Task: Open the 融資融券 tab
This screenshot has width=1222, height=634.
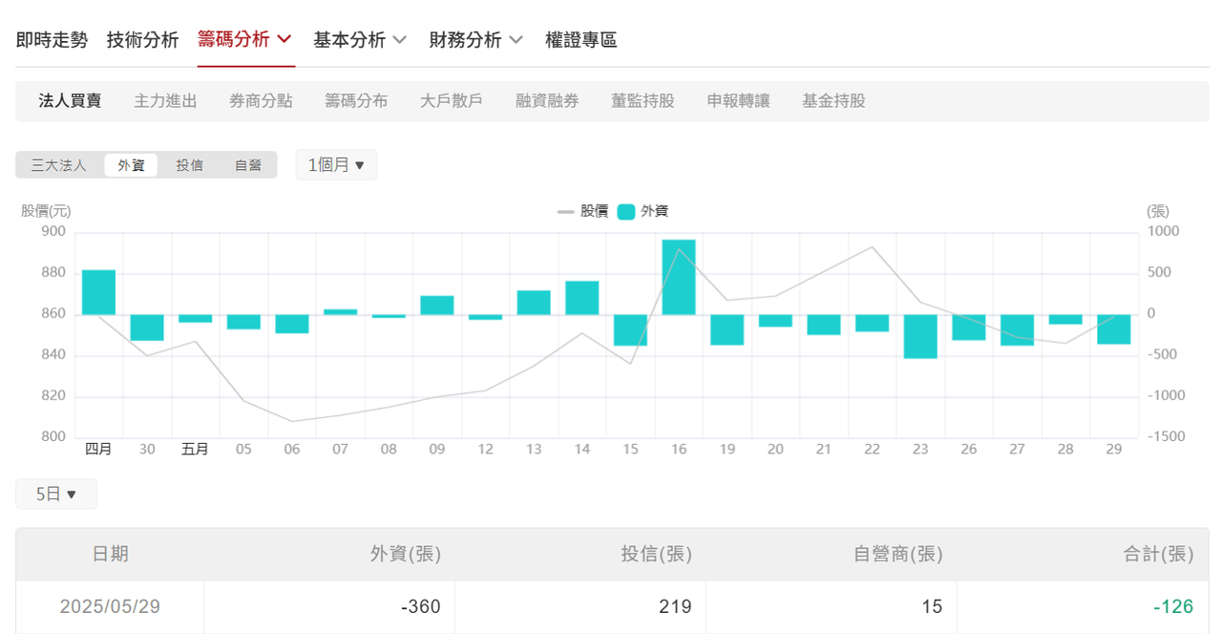Action: (x=547, y=99)
